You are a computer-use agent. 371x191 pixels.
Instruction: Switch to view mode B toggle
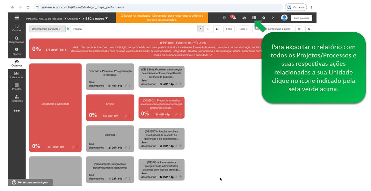pyautogui.click(x=208, y=29)
